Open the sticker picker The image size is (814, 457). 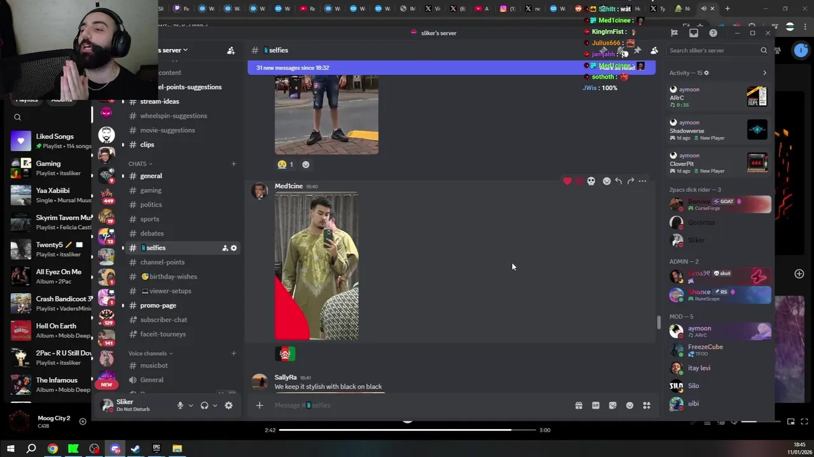tap(612, 406)
